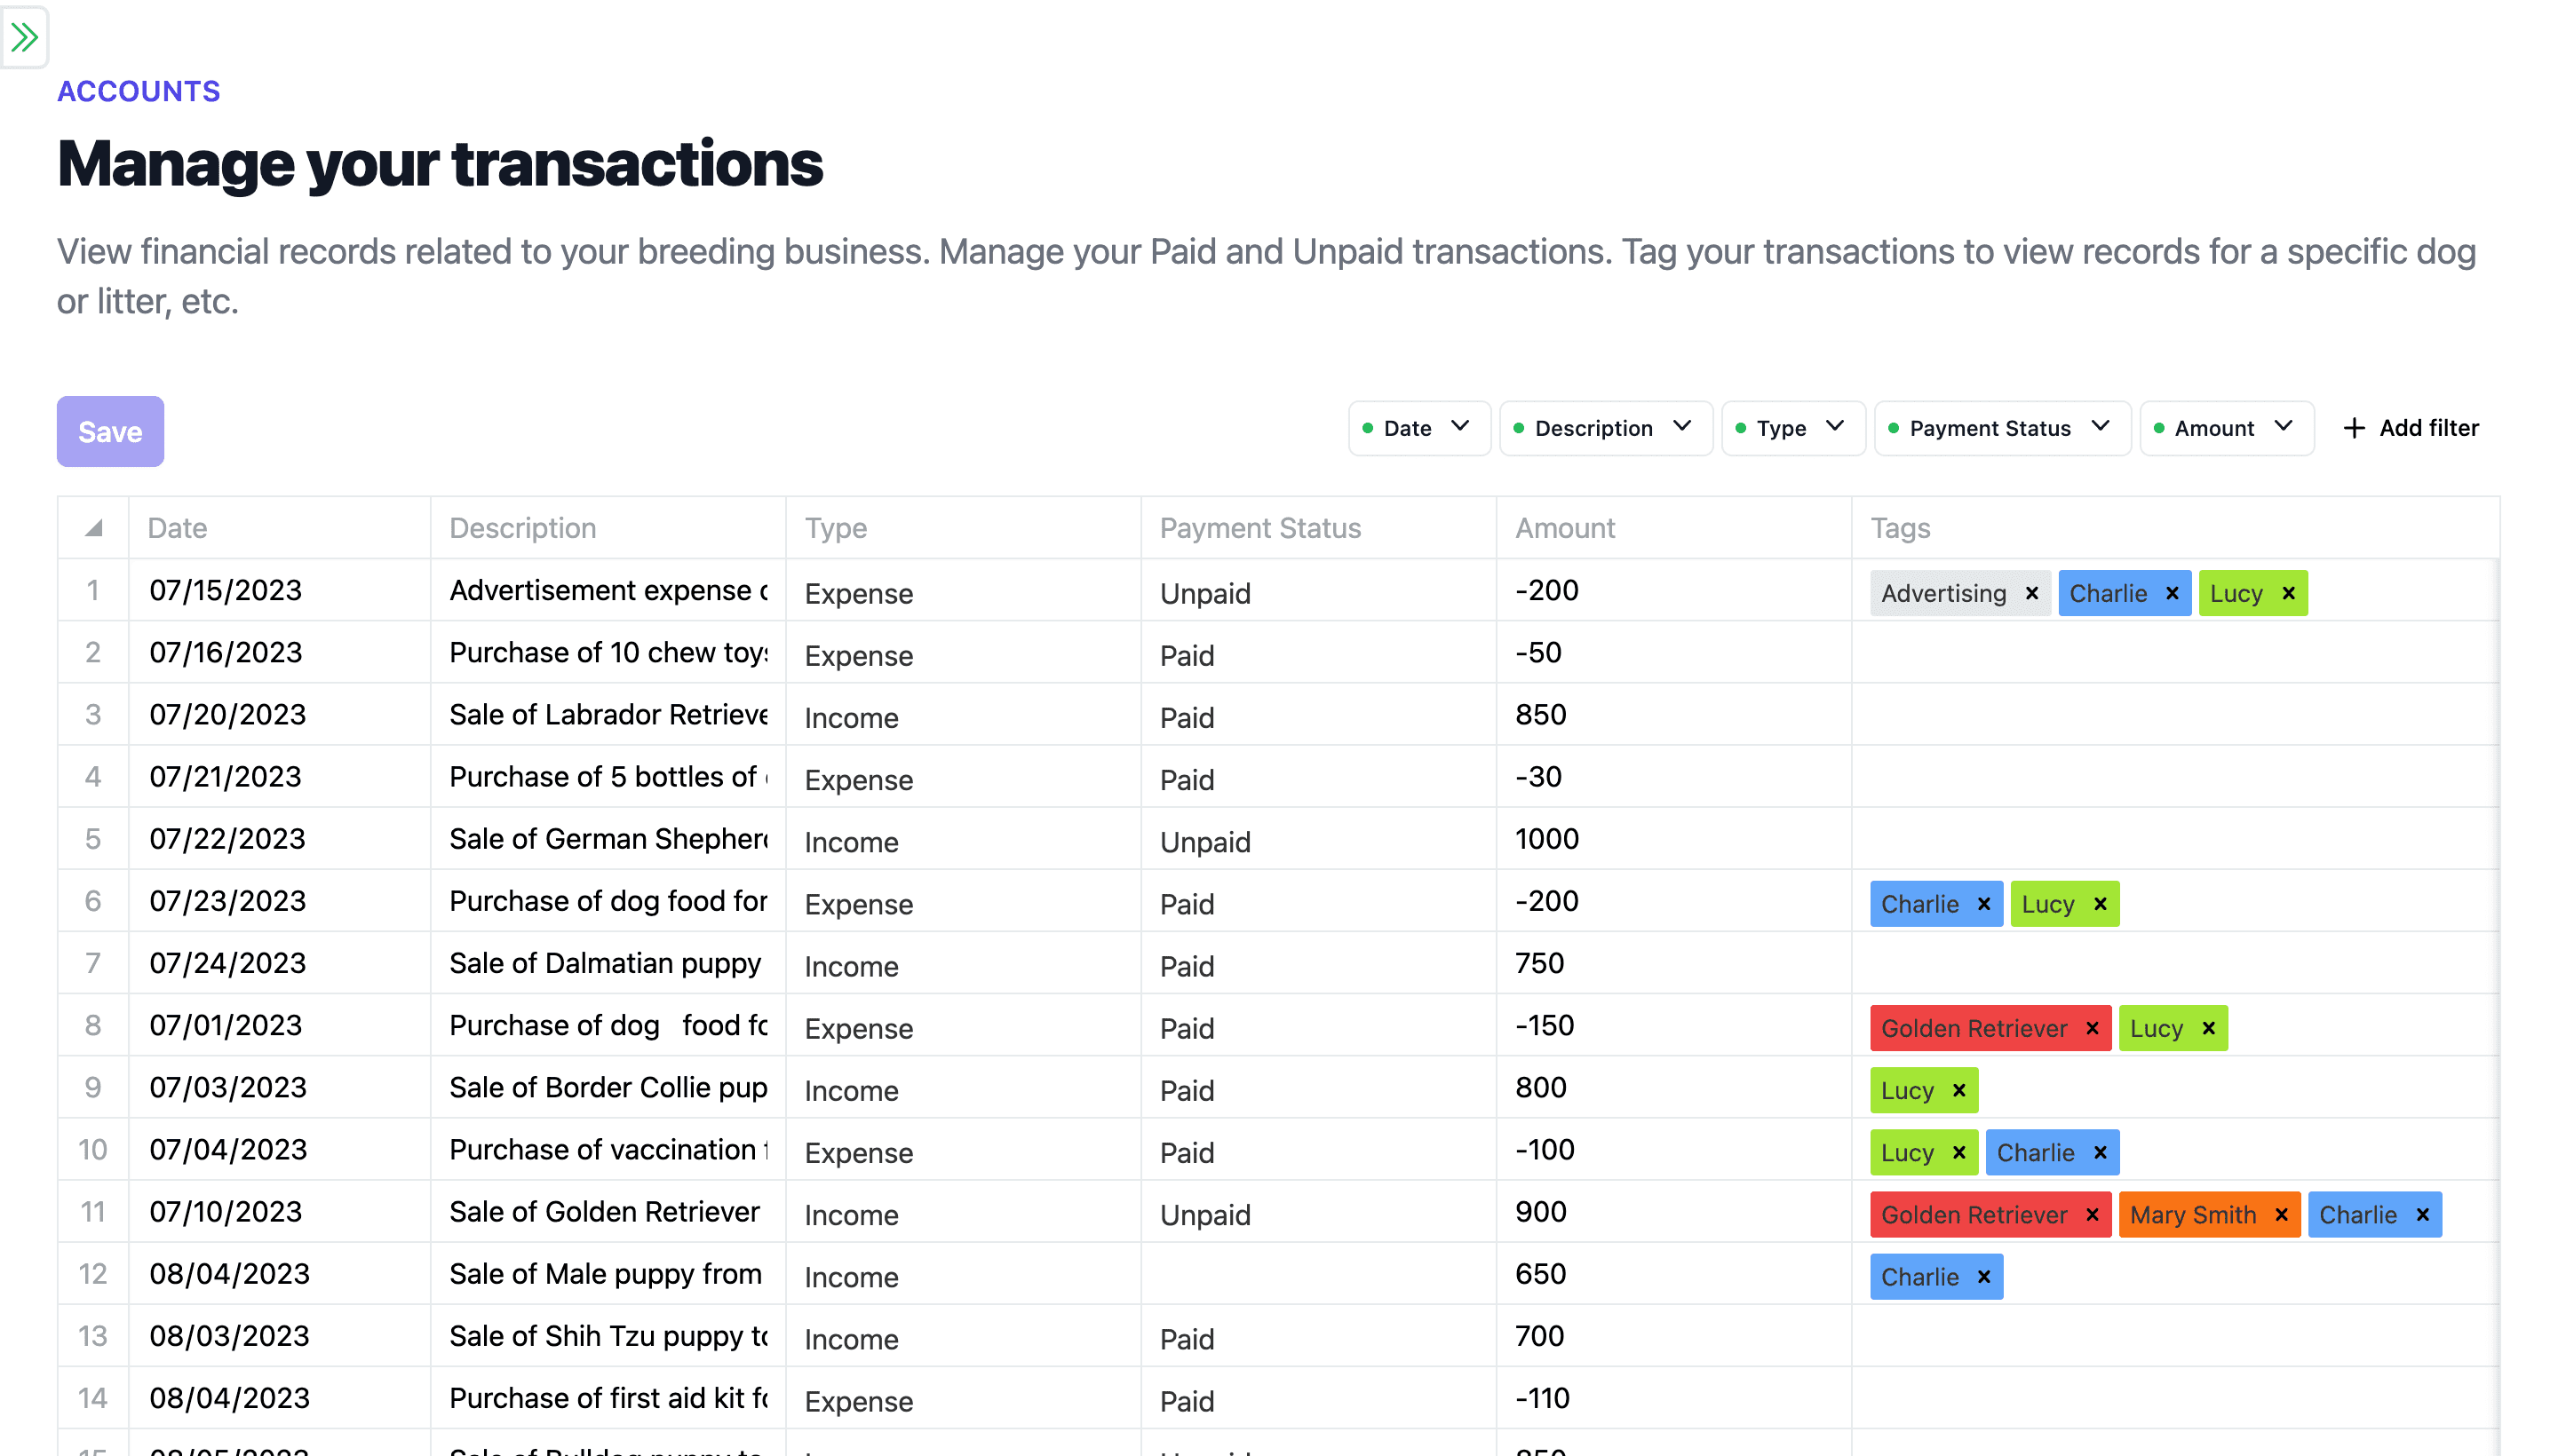Remove the Charlie tag from row 1

click(x=2172, y=592)
